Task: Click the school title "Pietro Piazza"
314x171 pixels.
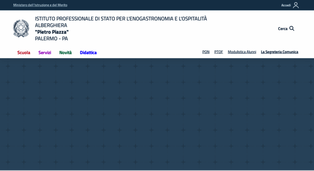Action: (52, 32)
